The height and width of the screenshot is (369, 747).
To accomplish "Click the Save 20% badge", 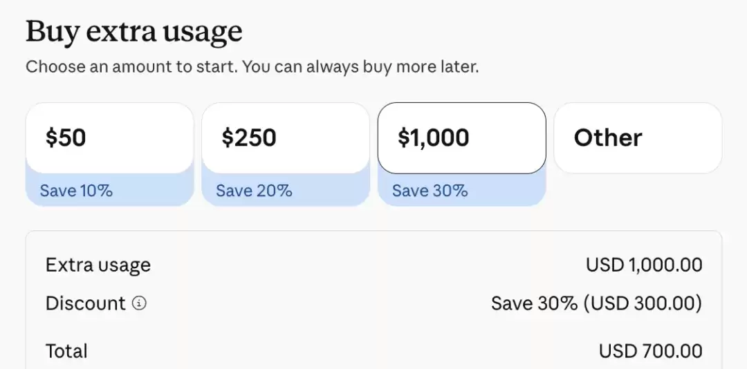I will click(254, 191).
